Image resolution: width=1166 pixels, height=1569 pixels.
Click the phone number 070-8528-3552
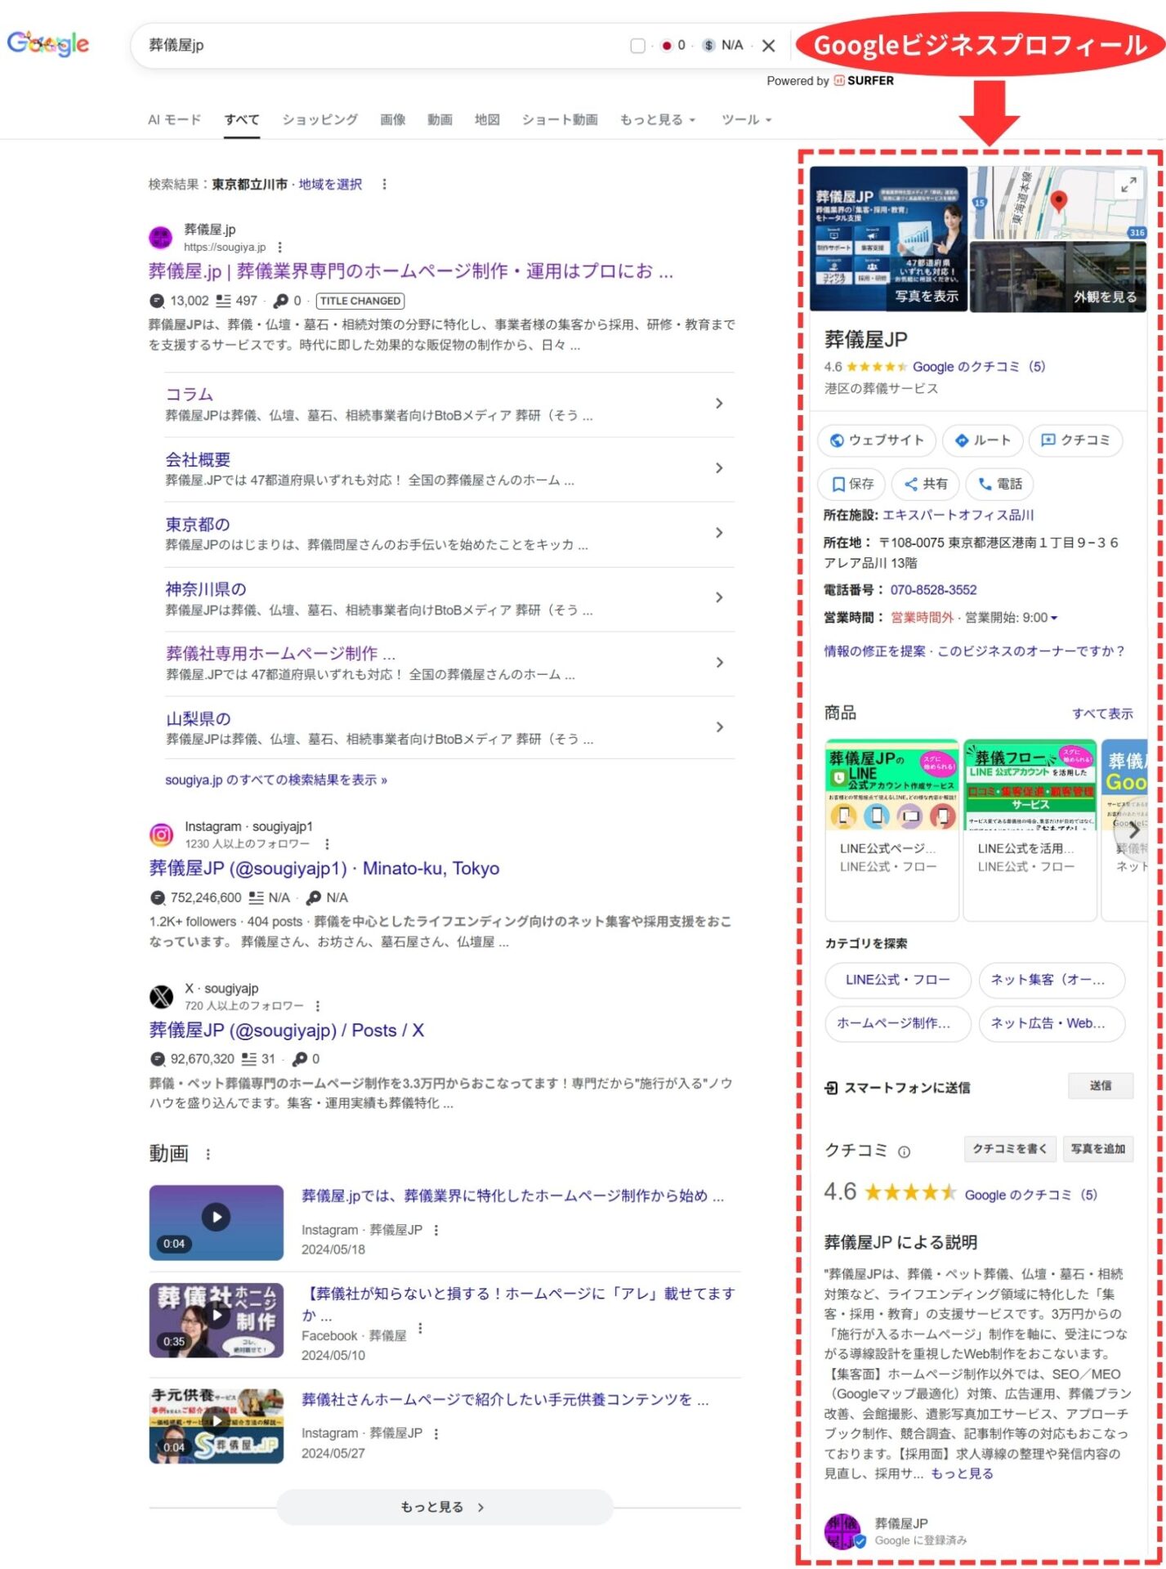(x=933, y=590)
